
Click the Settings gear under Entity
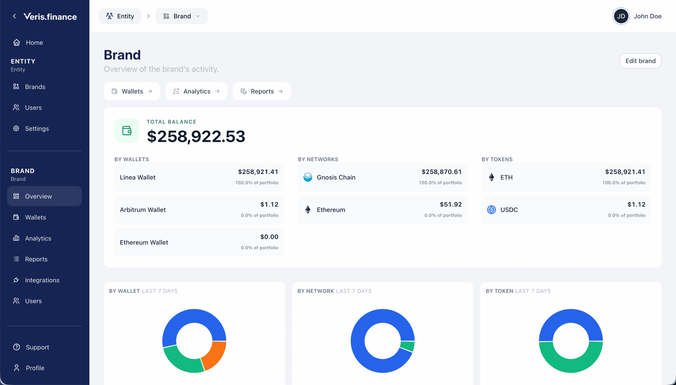[16, 129]
